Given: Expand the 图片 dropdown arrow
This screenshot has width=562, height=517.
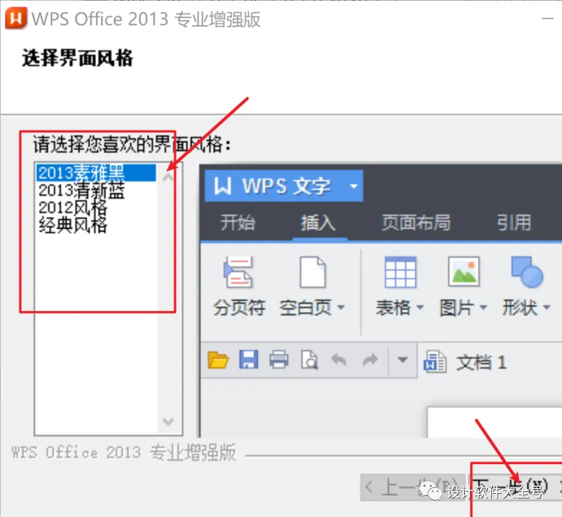Looking at the screenshot, I should click(x=483, y=308).
